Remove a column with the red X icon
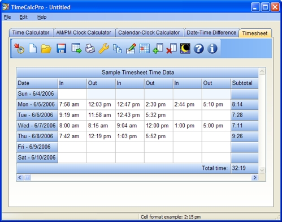The width and height of the screenshot is (282, 222). pyautogui.click(x=171, y=49)
